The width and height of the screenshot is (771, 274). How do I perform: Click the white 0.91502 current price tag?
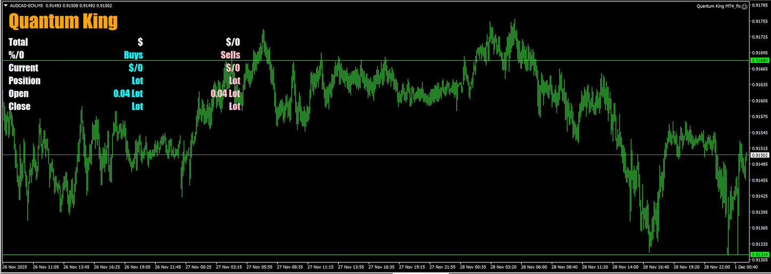[759, 155]
